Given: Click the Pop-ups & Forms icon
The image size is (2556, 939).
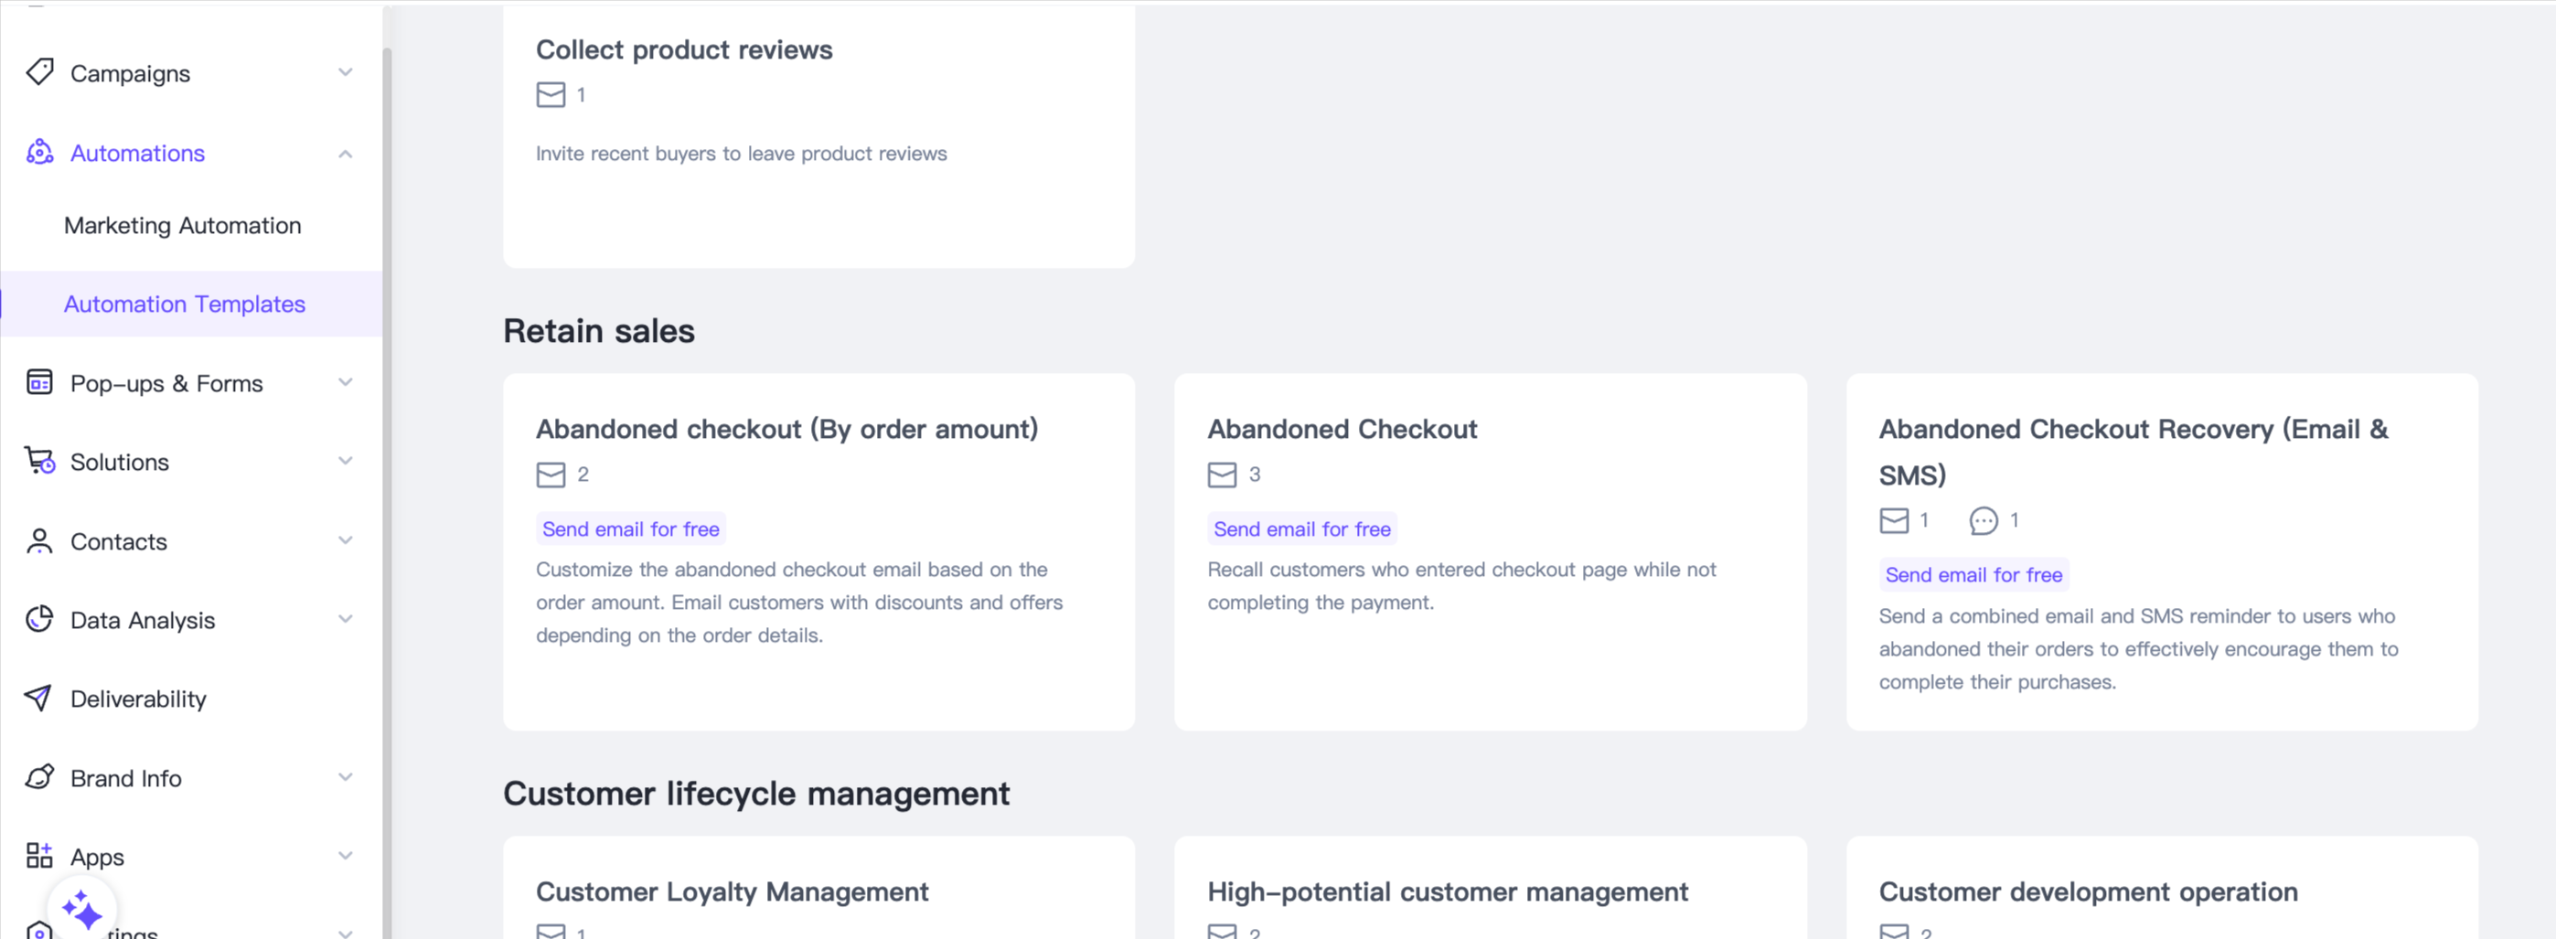Looking at the screenshot, I should pyautogui.click(x=39, y=383).
